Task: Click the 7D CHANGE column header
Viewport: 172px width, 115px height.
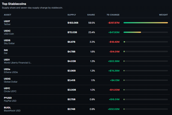Action: [113, 15]
